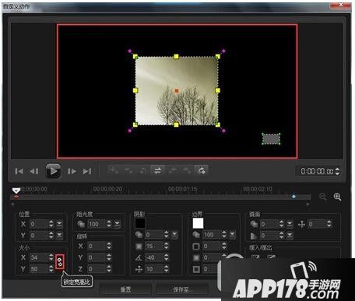The width and height of the screenshot is (355, 301).
Task: Pick the white border color swatch
Action: (198, 223)
